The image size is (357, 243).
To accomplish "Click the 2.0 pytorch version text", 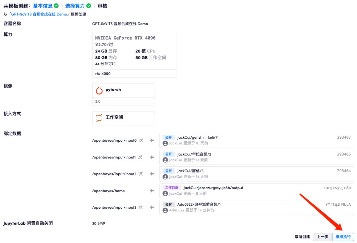I will pos(98,101).
